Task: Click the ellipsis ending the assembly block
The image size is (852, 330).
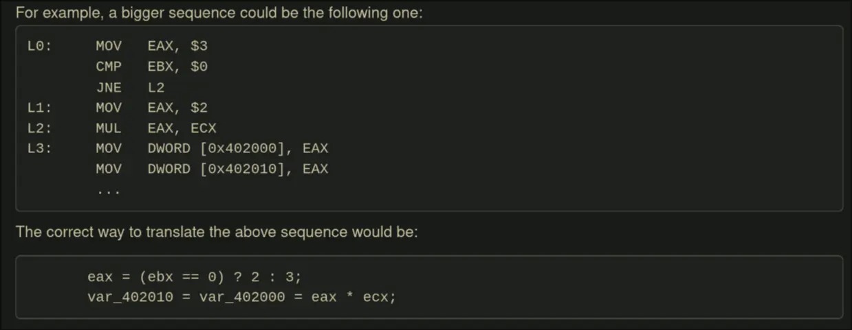Action: point(109,190)
